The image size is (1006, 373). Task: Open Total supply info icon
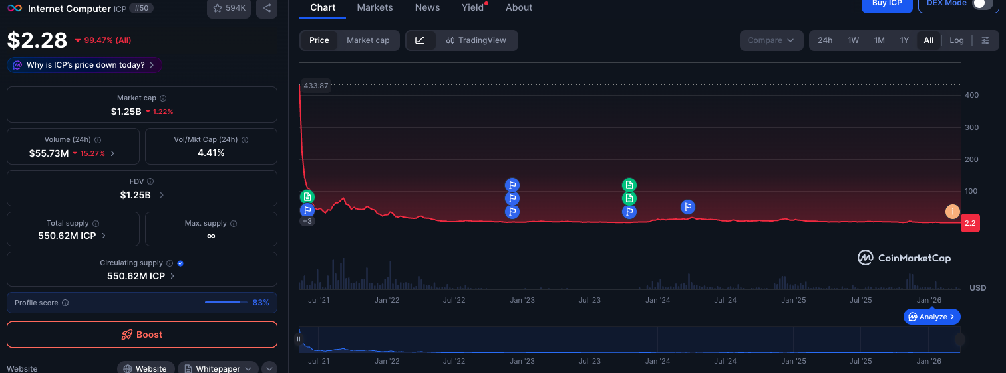96,224
